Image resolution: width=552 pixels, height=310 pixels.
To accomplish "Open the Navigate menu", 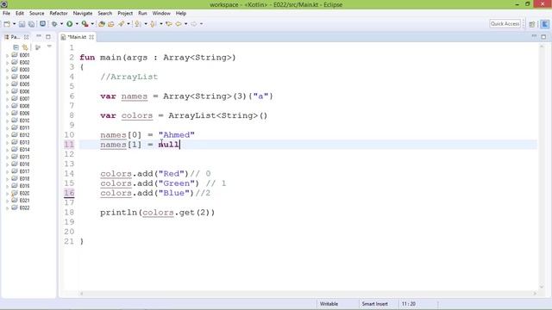I will tap(83, 14).
